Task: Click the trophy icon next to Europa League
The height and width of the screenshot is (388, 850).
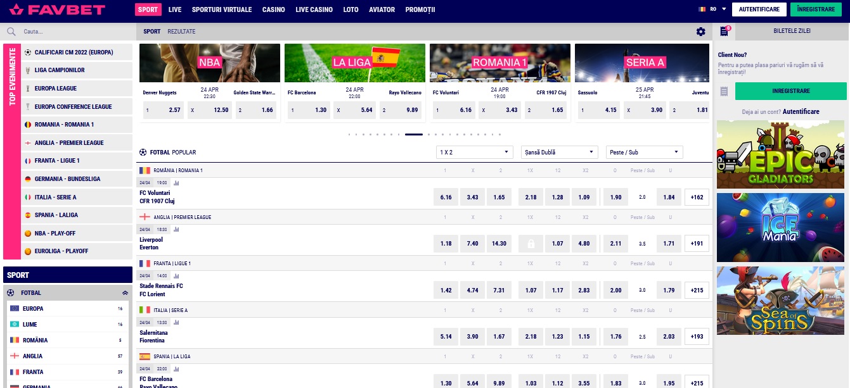Action: pos(28,89)
